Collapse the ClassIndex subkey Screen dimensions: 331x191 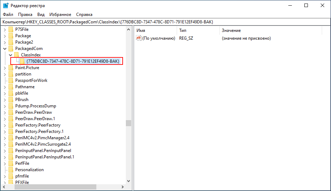(x=11, y=55)
